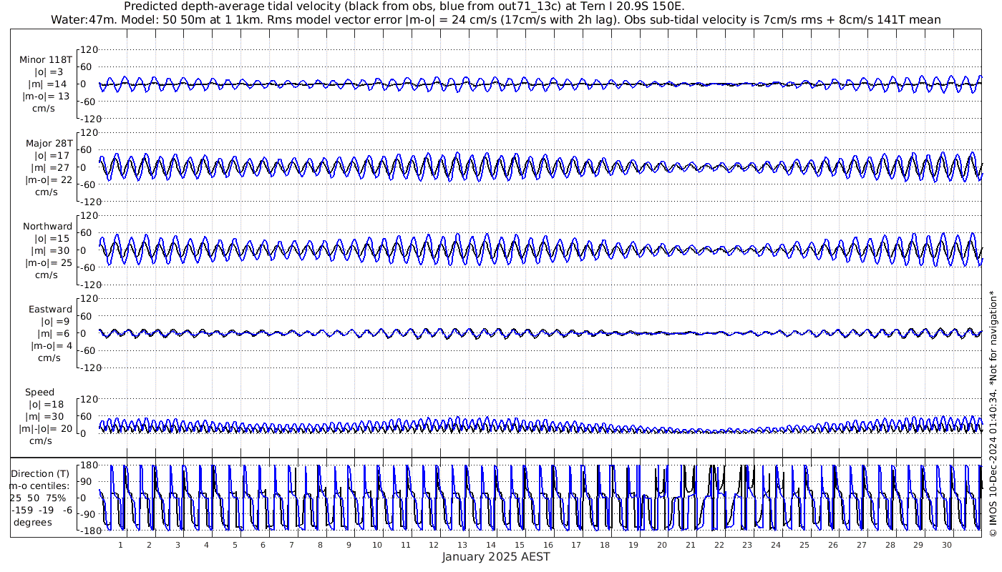Viewport: 1002px width, 572px height.
Task: Click the '|m-o|= 4' value
Action: coord(50,345)
